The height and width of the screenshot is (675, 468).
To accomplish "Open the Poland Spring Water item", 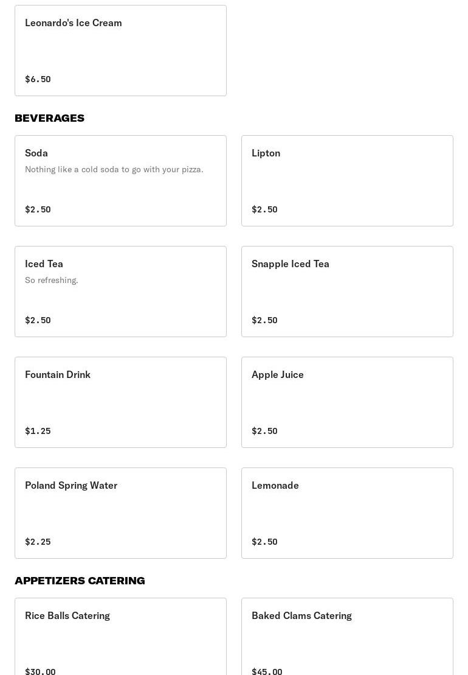I will pyautogui.click(x=120, y=513).
